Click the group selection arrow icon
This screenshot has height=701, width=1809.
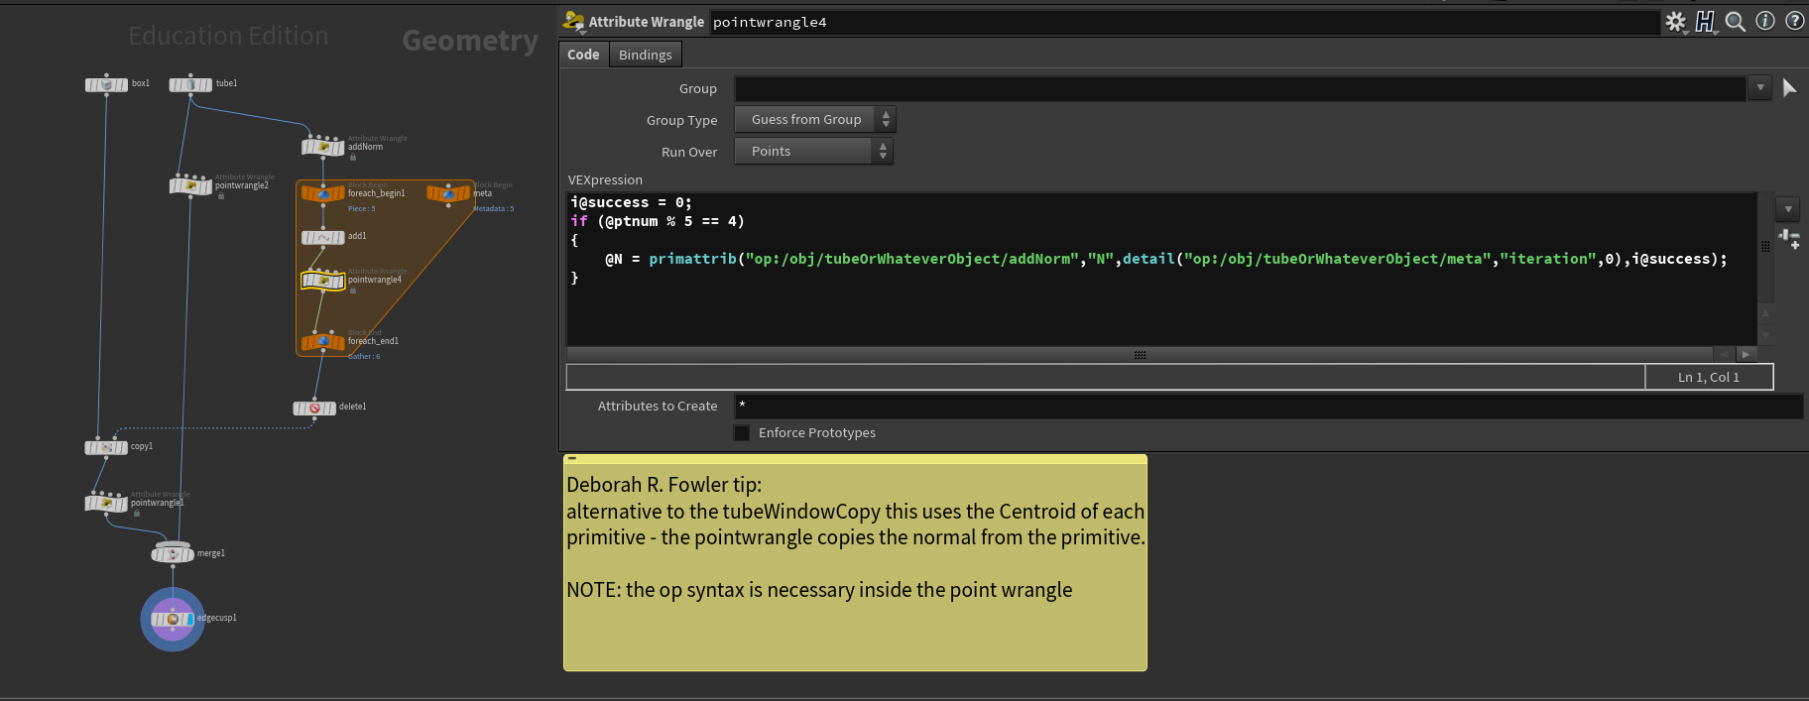coord(1789,88)
